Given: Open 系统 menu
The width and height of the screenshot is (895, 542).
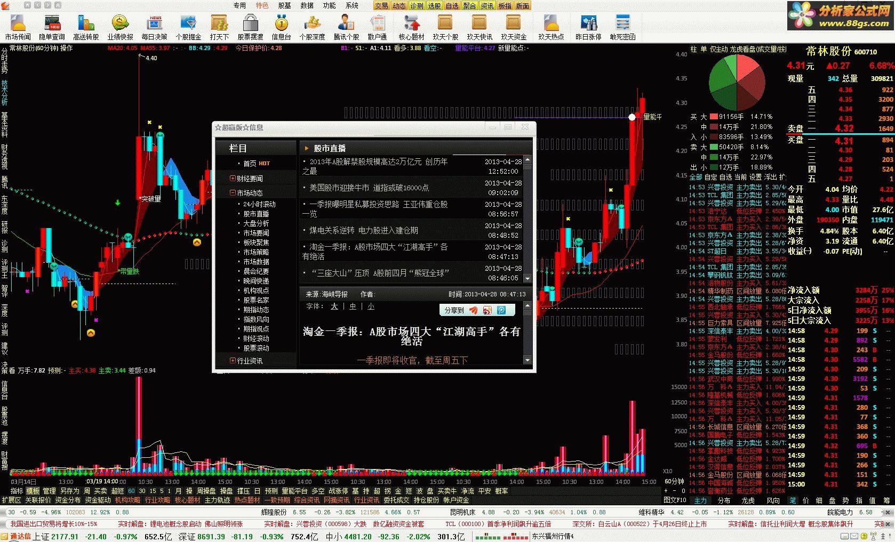Looking at the screenshot, I should click(351, 6).
